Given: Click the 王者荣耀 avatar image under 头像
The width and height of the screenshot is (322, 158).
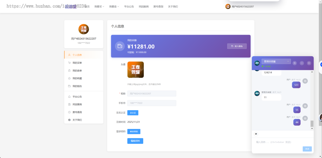Looking at the screenshot, I should (x=136, y=70).
